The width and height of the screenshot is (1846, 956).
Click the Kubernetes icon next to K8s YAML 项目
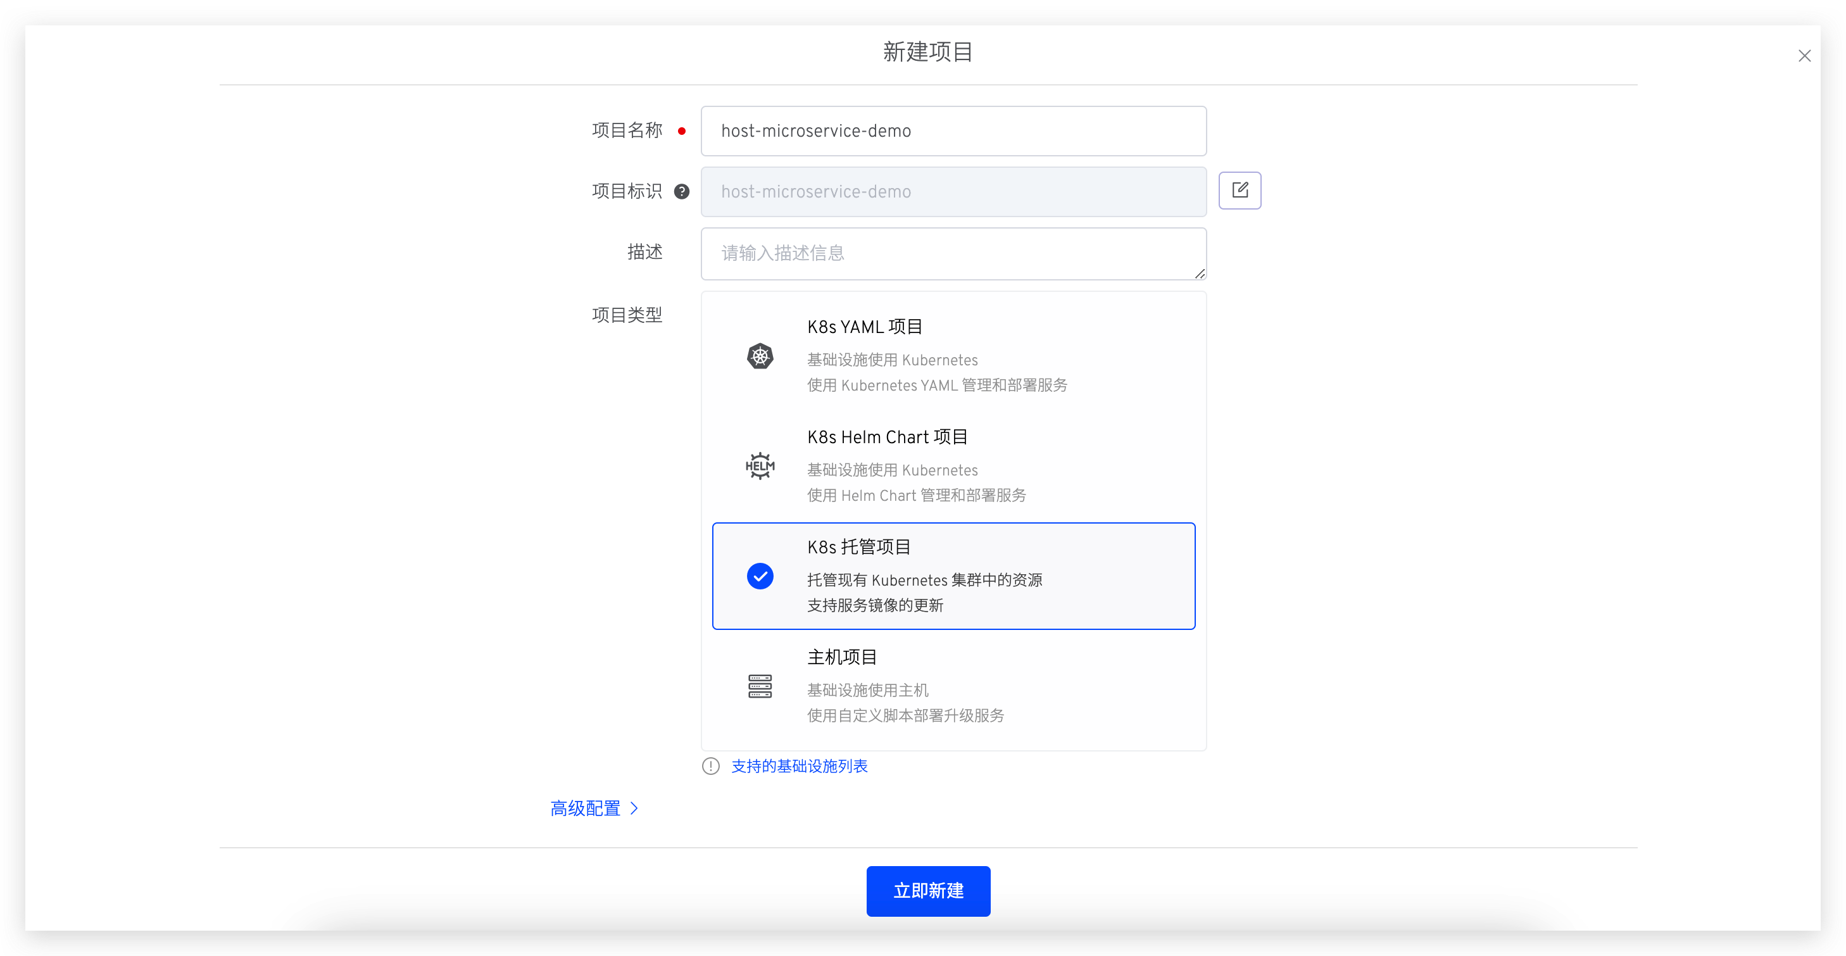[x=760, y=356]
